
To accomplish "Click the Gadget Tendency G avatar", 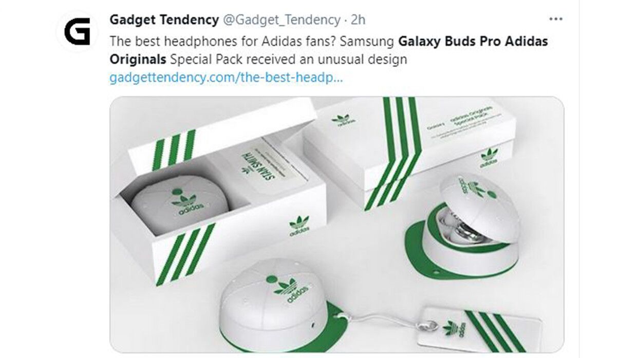I will click(77, 31).
